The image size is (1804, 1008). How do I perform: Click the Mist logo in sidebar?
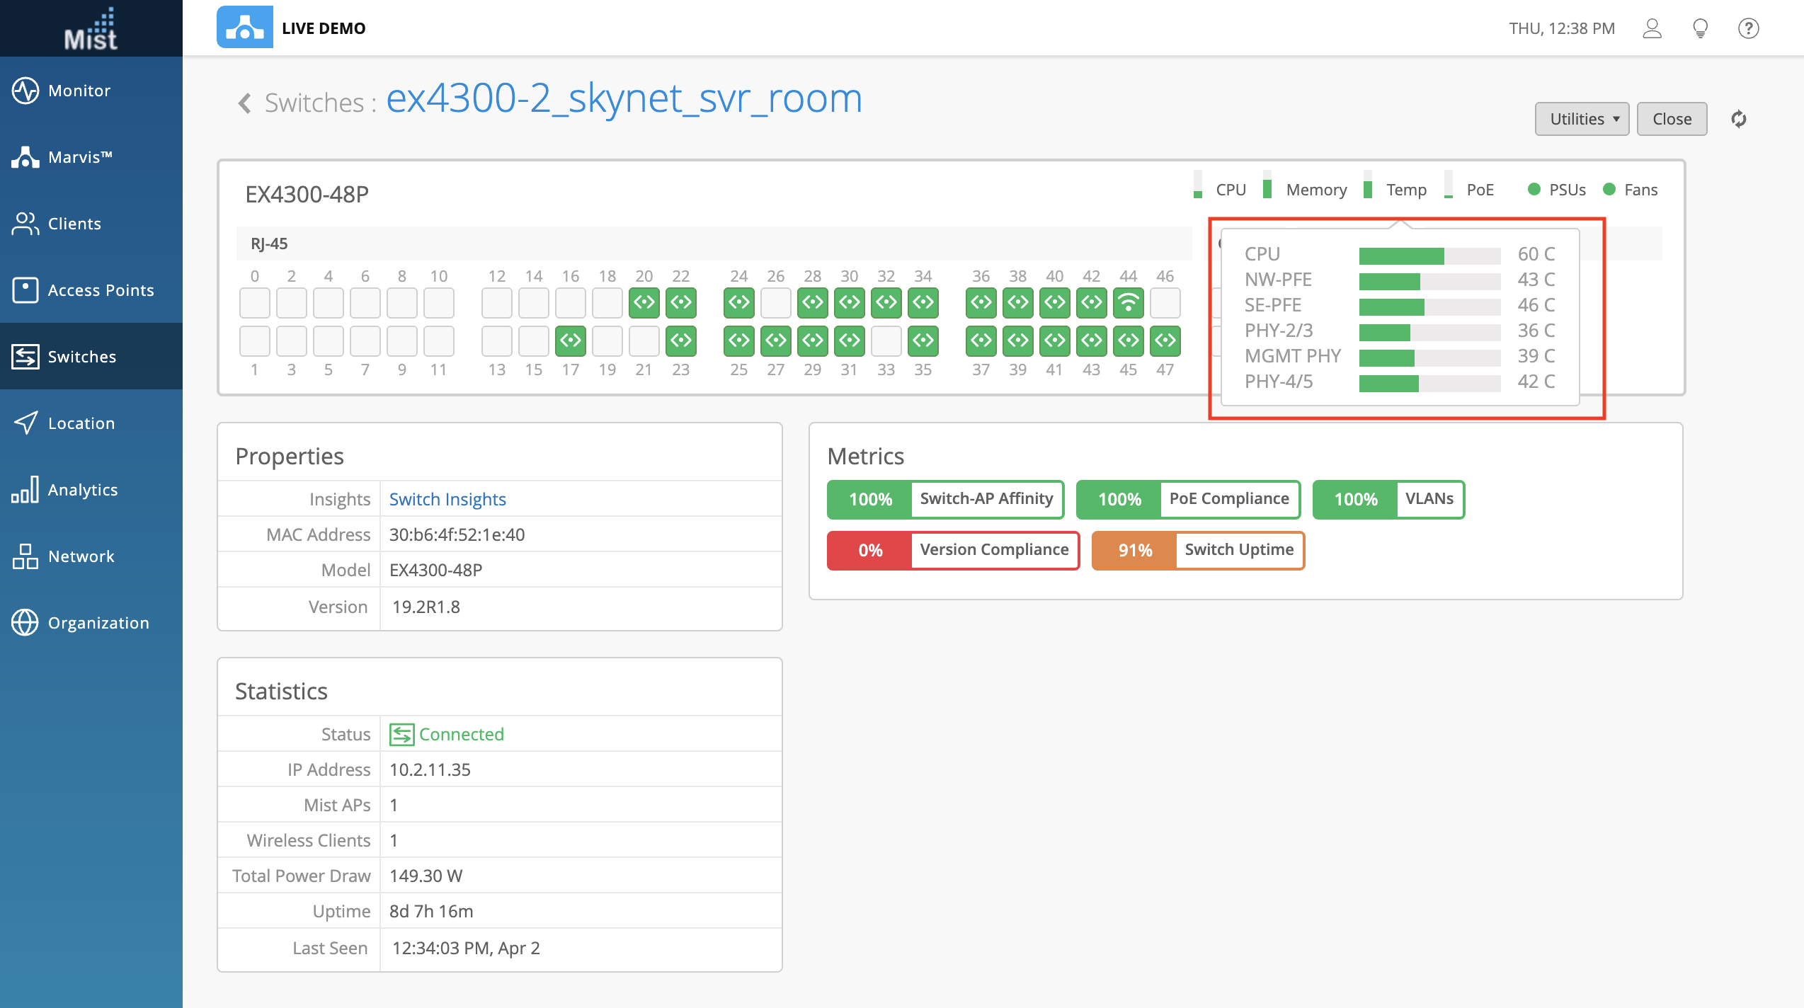(x=91, y=29)
